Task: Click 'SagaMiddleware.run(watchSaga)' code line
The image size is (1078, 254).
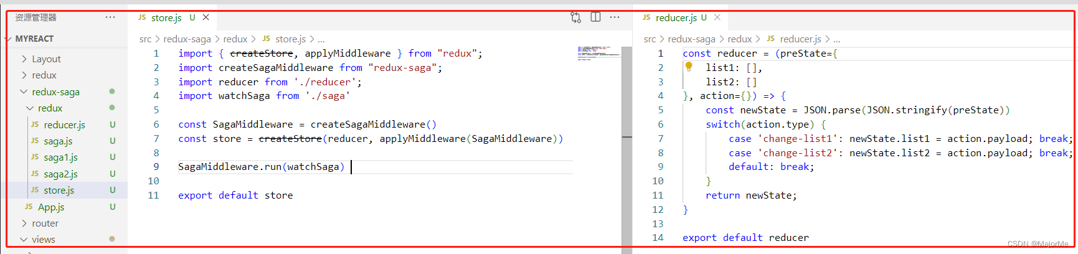Action: [x=261, y=167]
